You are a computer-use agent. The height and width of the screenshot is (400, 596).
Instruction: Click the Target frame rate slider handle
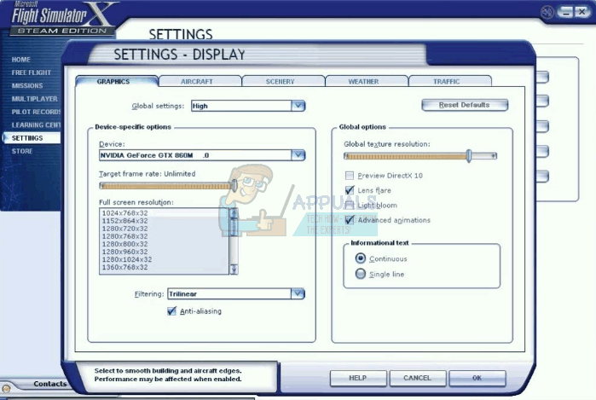(x=234, y=186)
